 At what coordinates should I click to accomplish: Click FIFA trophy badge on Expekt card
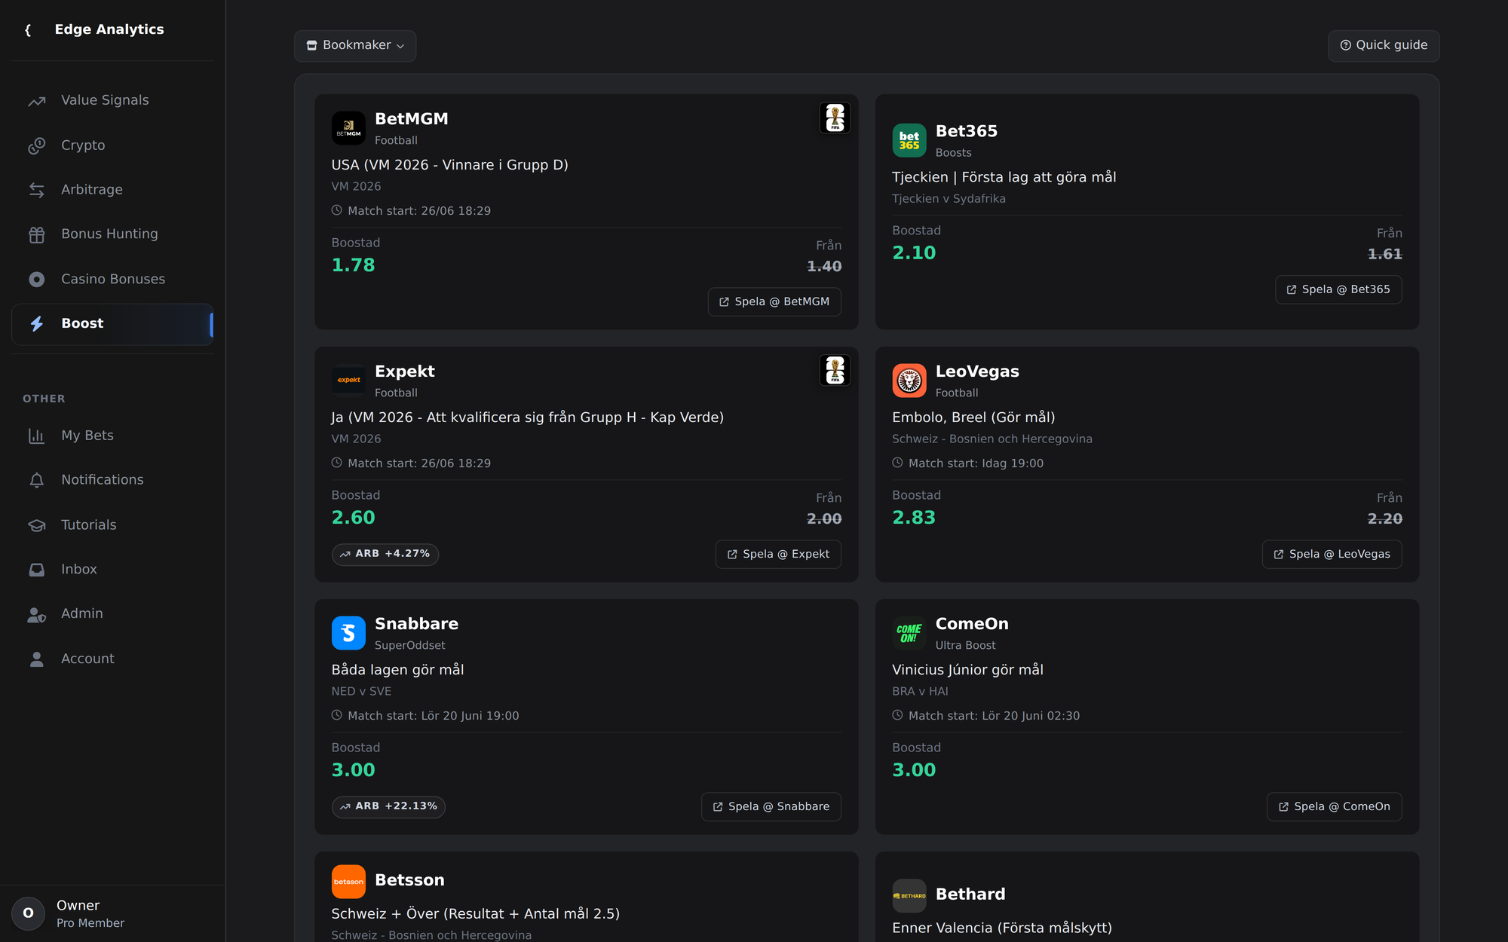[x=835, y=371]
